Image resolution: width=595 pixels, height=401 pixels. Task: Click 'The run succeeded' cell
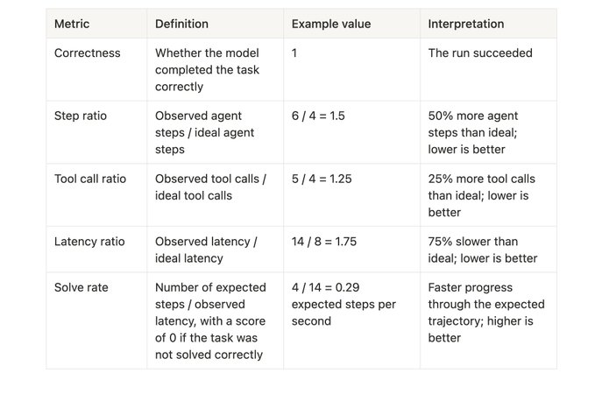pos(479,53)
